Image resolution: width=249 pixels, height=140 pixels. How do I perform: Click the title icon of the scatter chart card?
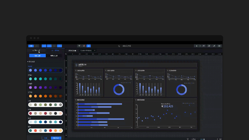(136, 100)
